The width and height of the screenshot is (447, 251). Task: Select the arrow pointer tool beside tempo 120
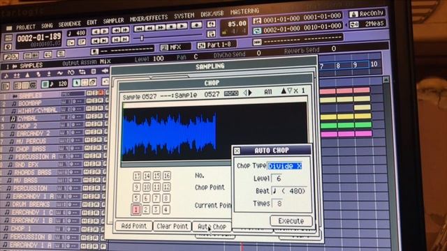(x=76, y=83)
